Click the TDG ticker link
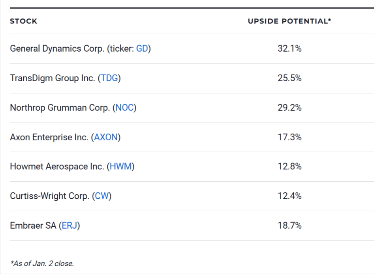 pos(109,78)
